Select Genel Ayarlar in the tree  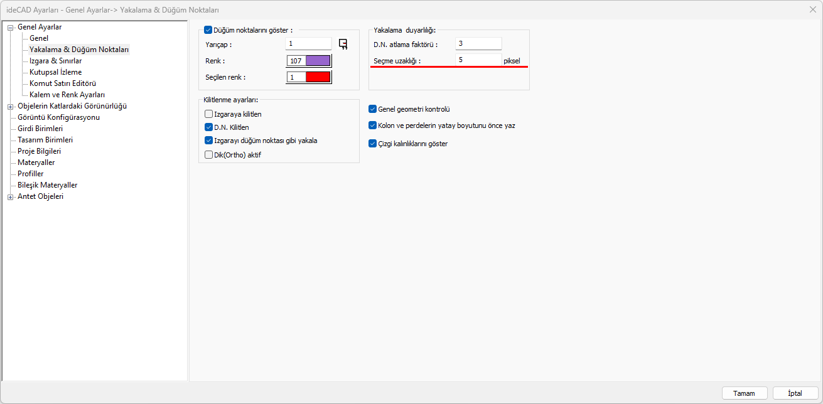(40, 27)
